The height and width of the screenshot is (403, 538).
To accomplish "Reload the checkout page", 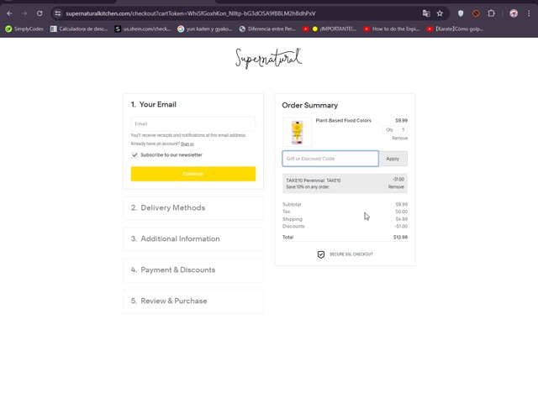I will pos(40,13).
